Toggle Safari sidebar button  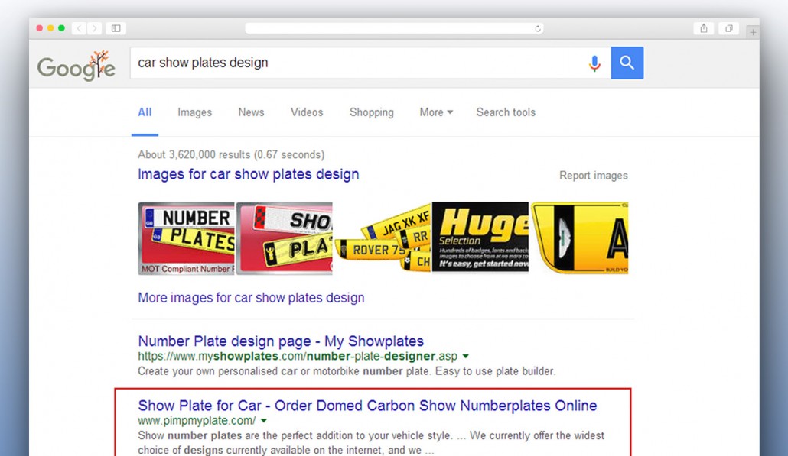(116, 28)
